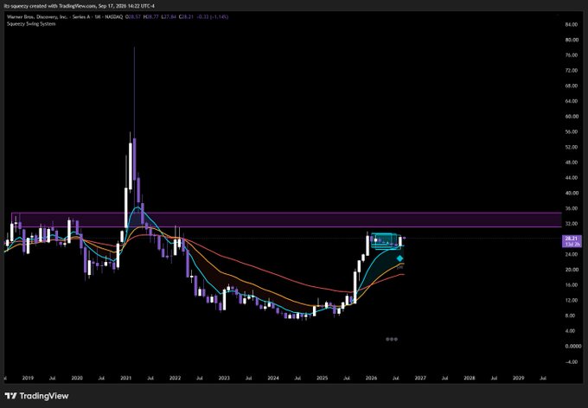Click the 64.00 price axis label
Image resolution: width=588 pixels, height=408 pixels.
[x=572, y=101]
